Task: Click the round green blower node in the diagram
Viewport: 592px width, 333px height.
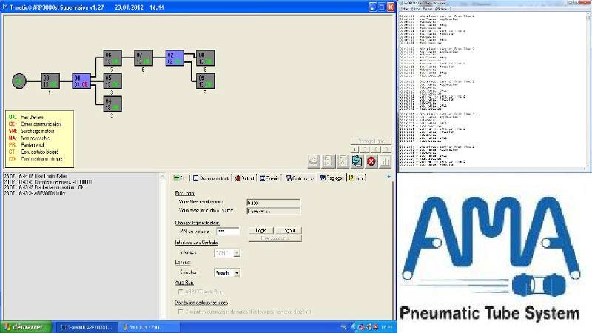Action: 19,81
